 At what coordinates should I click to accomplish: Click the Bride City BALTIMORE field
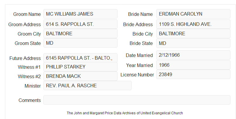click(x=193, y=33)
